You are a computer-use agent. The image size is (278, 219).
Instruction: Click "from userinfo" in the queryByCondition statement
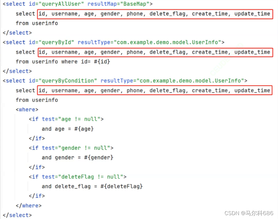37,100
